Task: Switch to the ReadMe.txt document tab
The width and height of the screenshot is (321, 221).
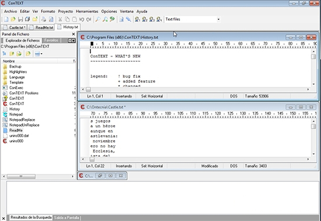Action: pyautogui.click(x=41, y=27)
